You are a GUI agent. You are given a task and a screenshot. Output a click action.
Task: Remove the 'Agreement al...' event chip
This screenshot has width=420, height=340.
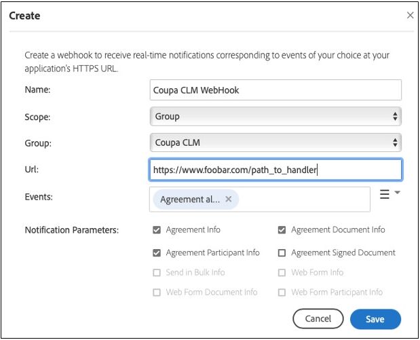(228, 199)
